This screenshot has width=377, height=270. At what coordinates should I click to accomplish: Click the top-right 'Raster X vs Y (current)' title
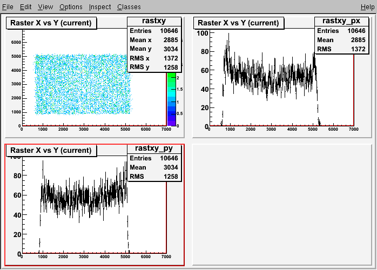pyautogui.click(x=238, y=23)
